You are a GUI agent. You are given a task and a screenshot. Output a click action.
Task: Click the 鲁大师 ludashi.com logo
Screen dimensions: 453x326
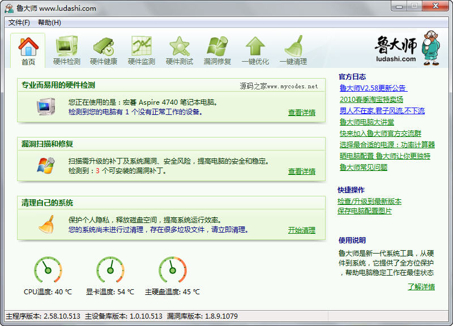(x=407, y=48)
